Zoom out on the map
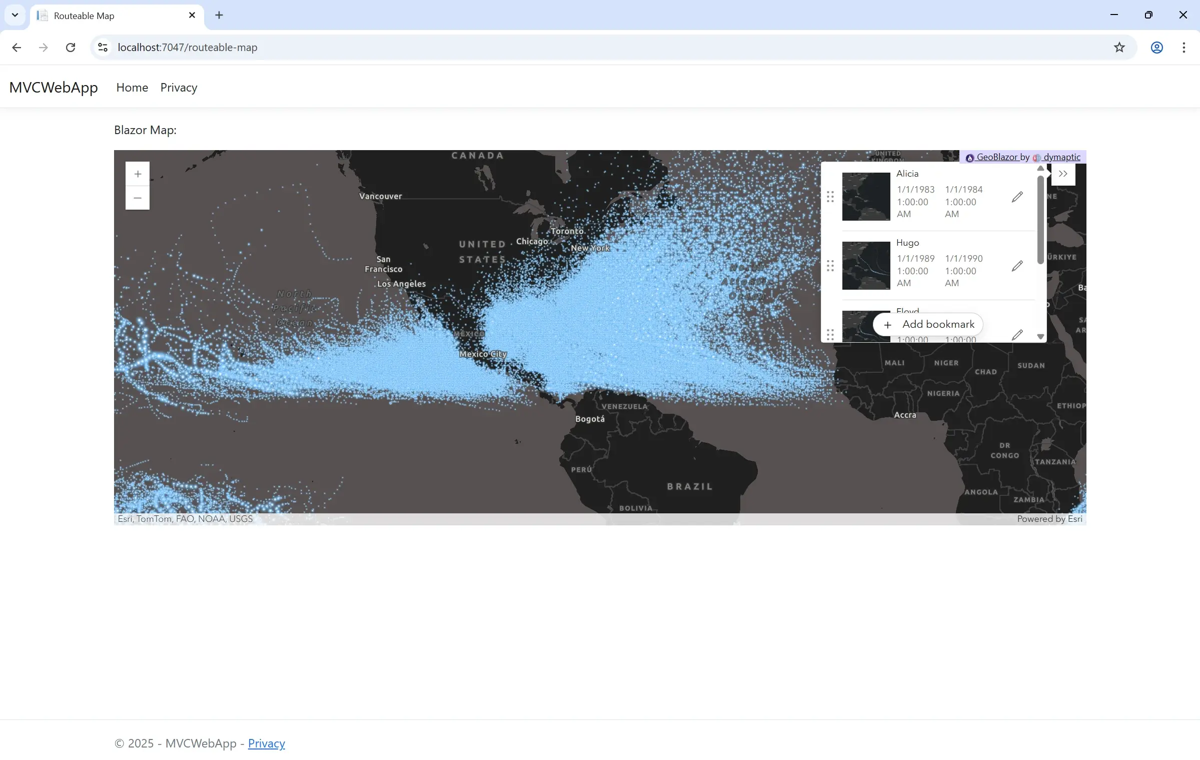Viewport: 1200px width, 760px height. pyautogui.click(x=138, y=198)
